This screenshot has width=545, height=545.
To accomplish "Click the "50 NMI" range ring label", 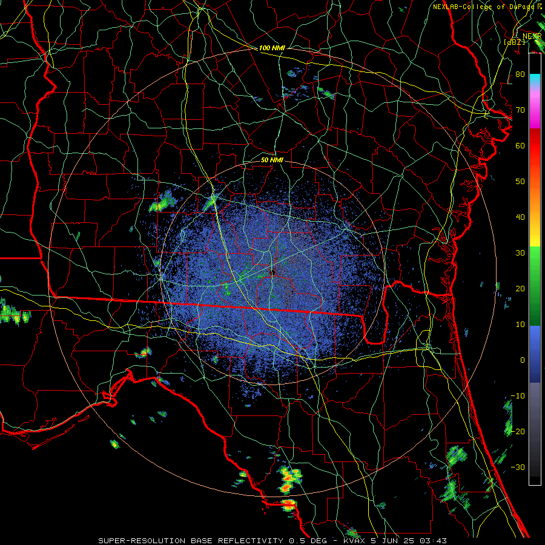I will 272,160.
